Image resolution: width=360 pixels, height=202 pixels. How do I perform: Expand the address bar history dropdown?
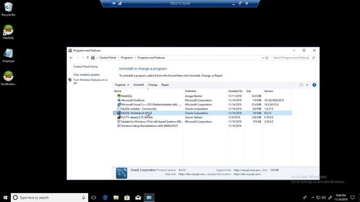tap(263, 58)
